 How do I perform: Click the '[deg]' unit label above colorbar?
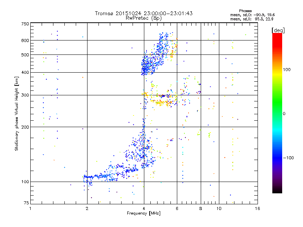pos(278,30)
